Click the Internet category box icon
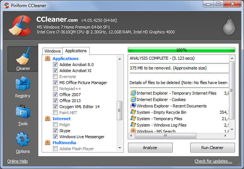Screen dimensions: 244x169 pos(48,119)
